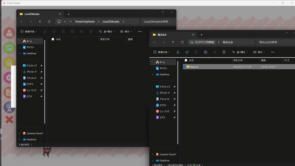The height and width of the screenshot is (166, 295).
Task: Add new tab in 組み込み window
Action: pyautogui.click(x=201, y=35)
